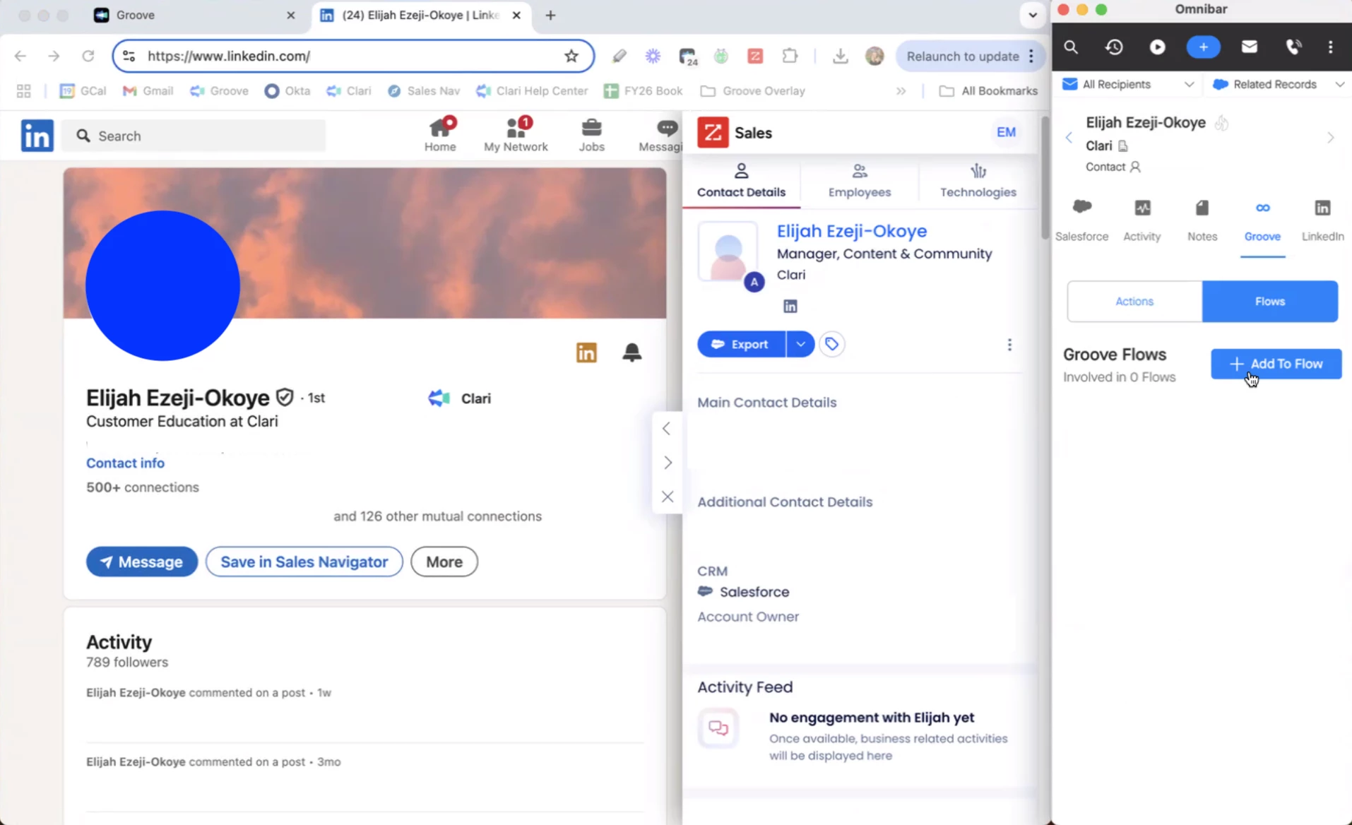Viewport: 1352px width, 825px height.
Task: Open history clock icon in Omnibar
Action: pos(1114,47)
